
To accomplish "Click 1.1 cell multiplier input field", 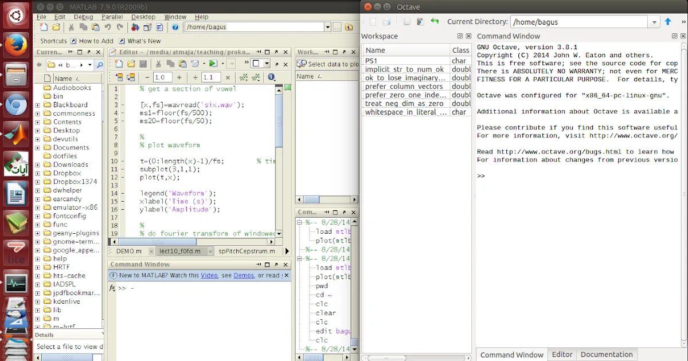I will click(x=212, y=77).
